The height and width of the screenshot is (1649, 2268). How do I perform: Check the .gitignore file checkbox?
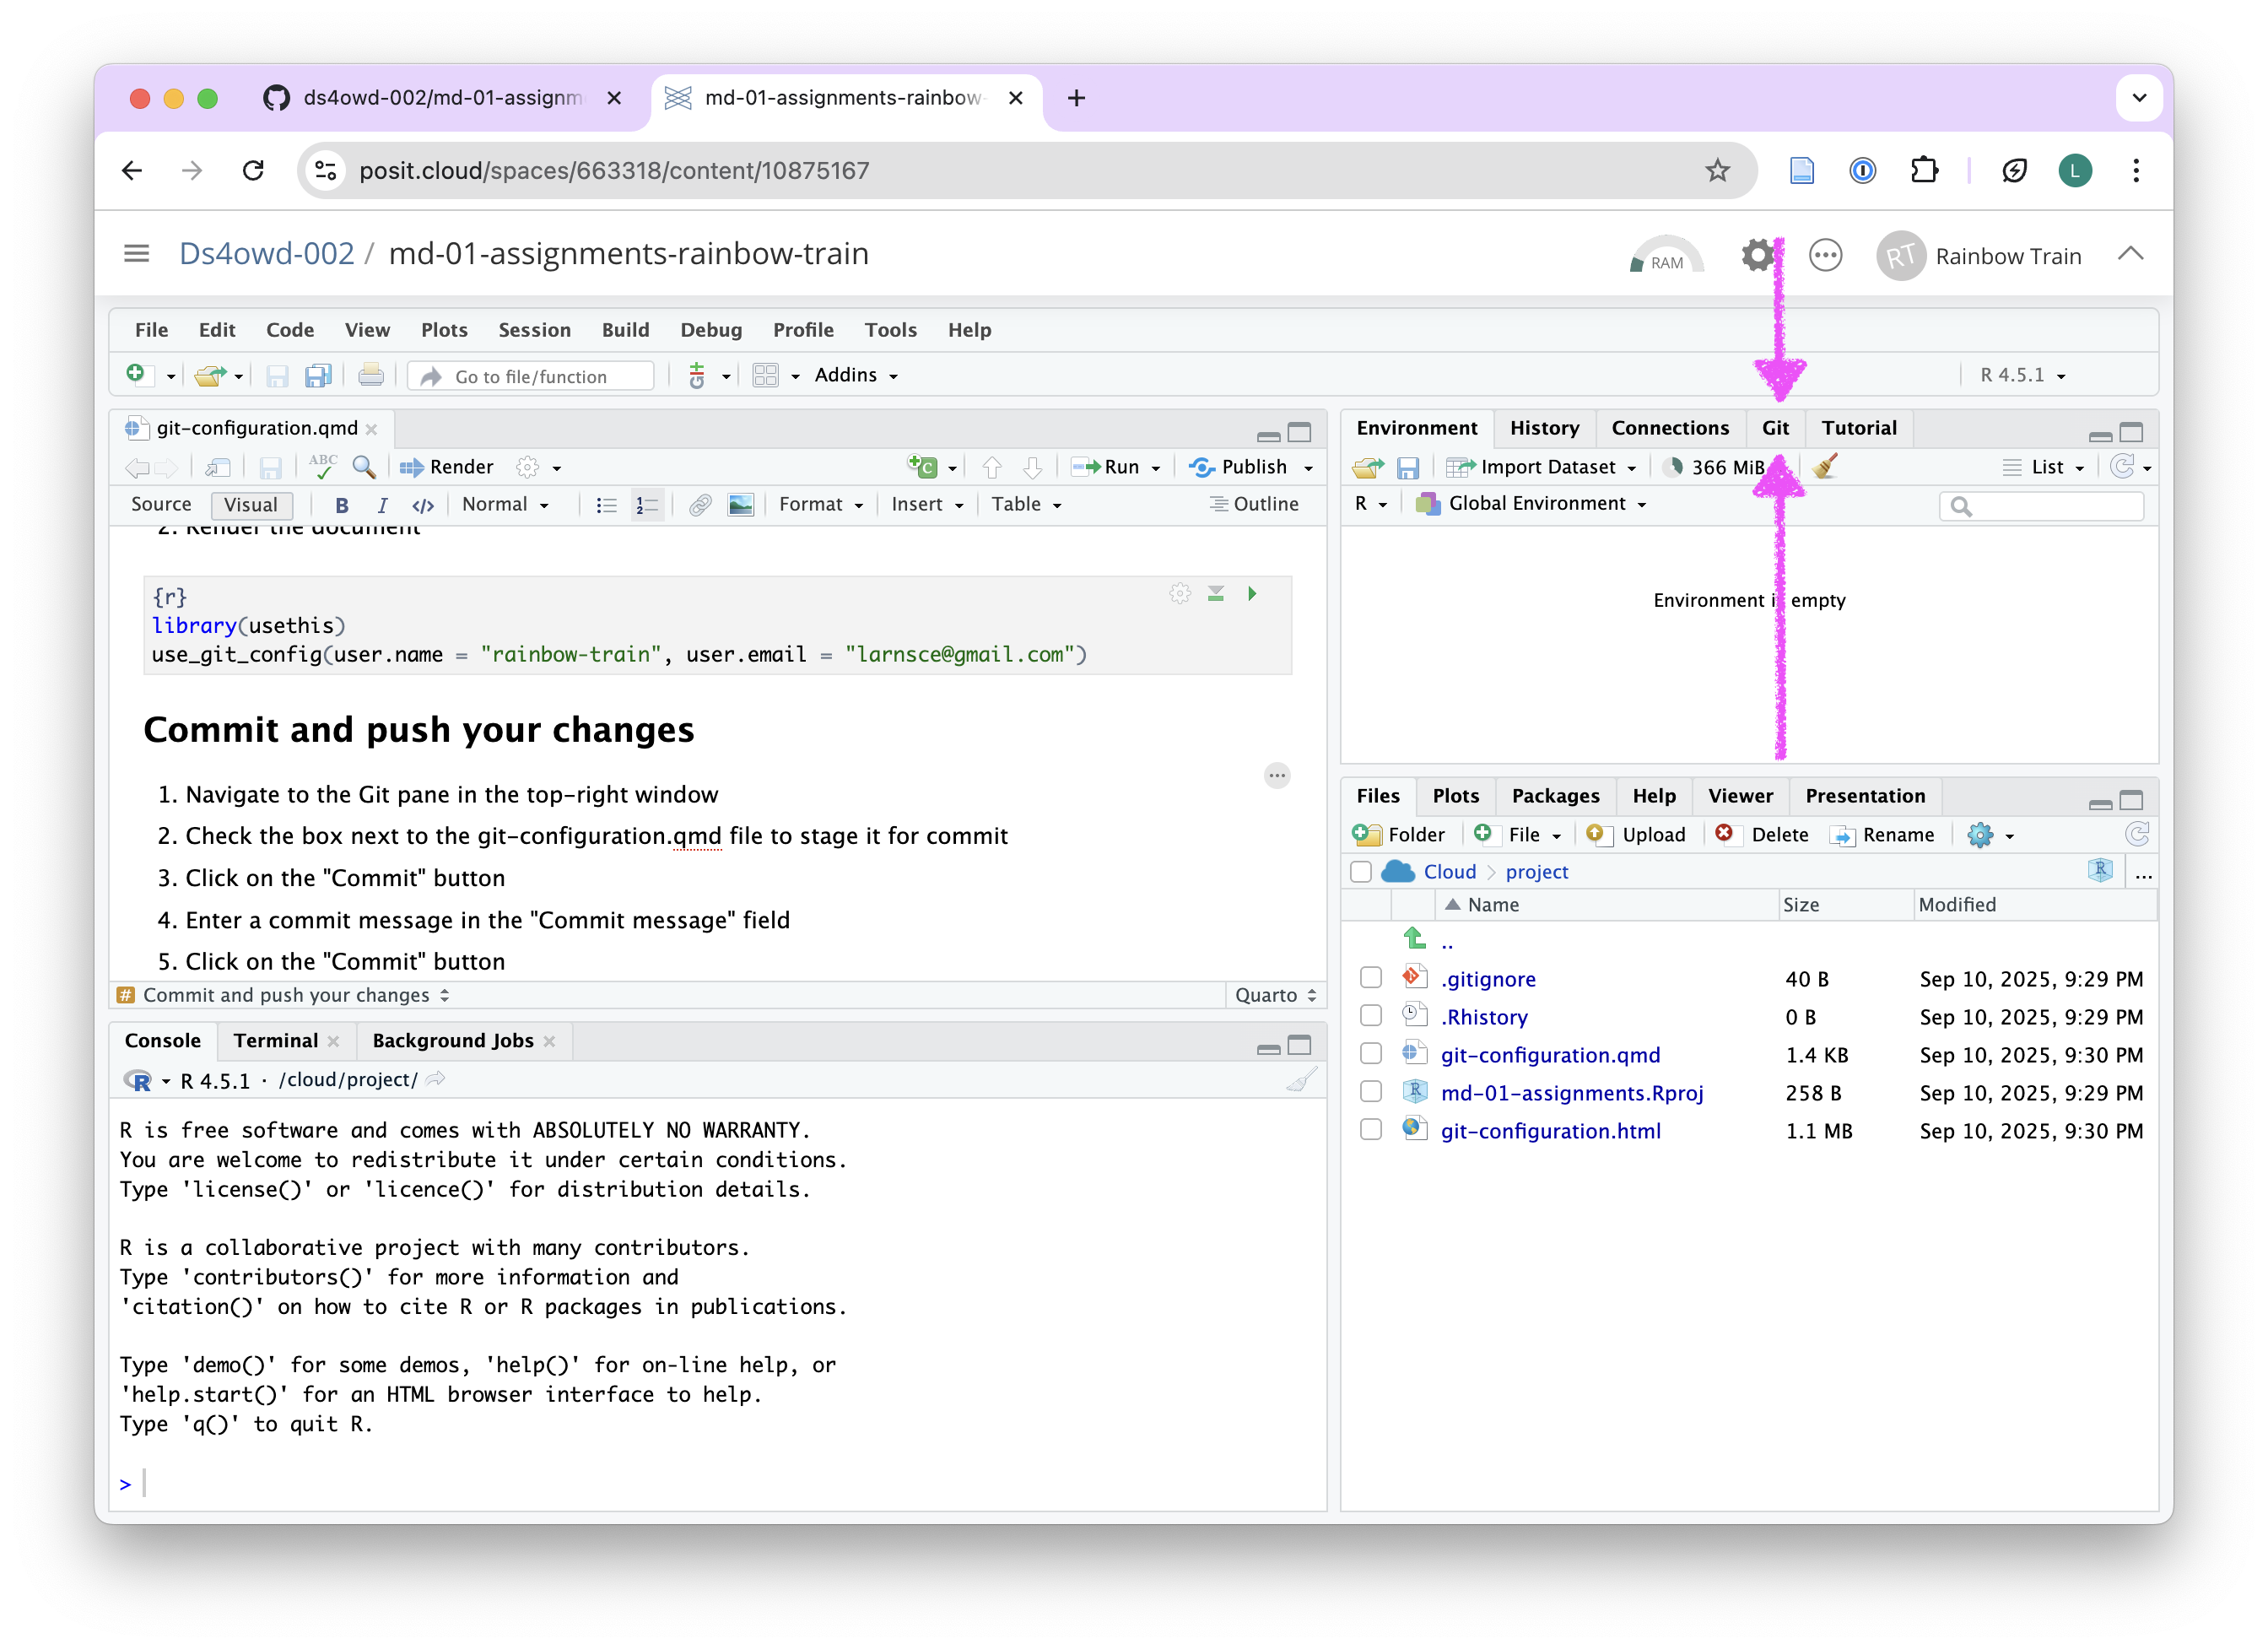click(x=1371, y=978)
